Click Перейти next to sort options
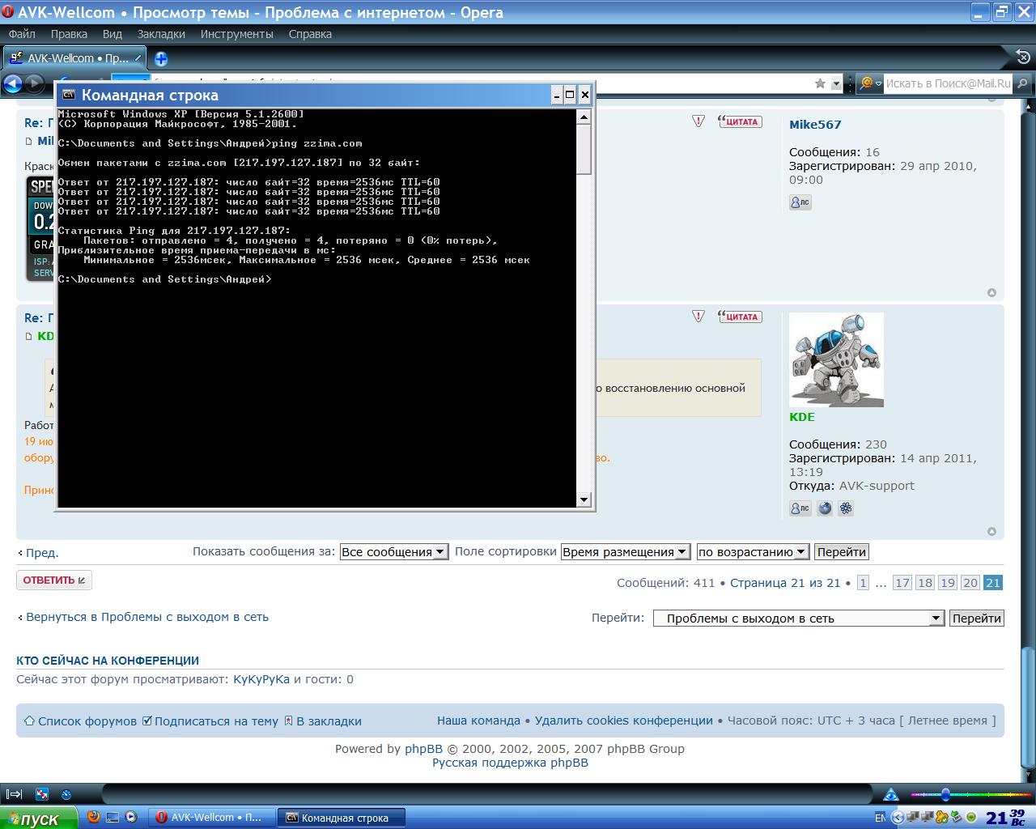 click(841, 552)
